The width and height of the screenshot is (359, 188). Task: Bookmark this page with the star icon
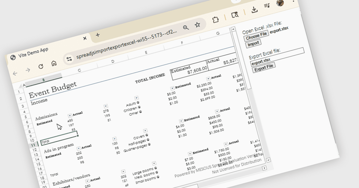(197, 24)
